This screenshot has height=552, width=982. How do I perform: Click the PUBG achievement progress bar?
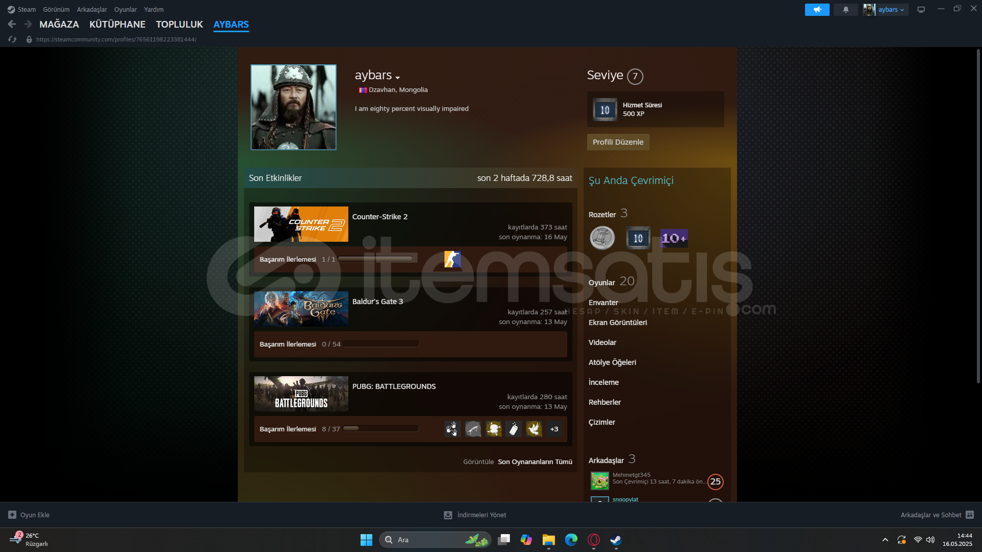[381, 429]
